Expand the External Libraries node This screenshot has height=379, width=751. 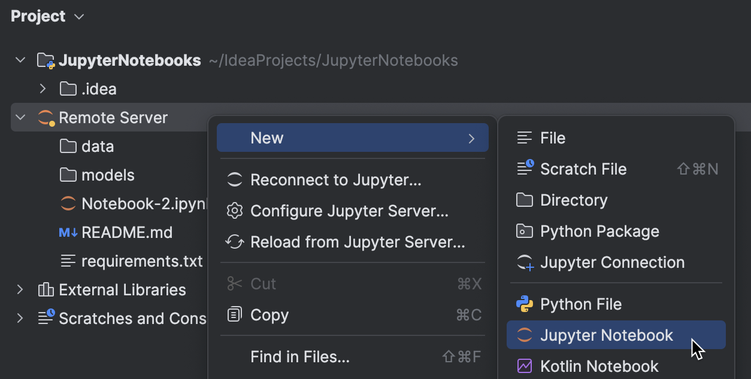[20, 290]
